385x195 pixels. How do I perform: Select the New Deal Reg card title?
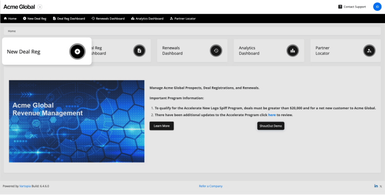(24, 52)
